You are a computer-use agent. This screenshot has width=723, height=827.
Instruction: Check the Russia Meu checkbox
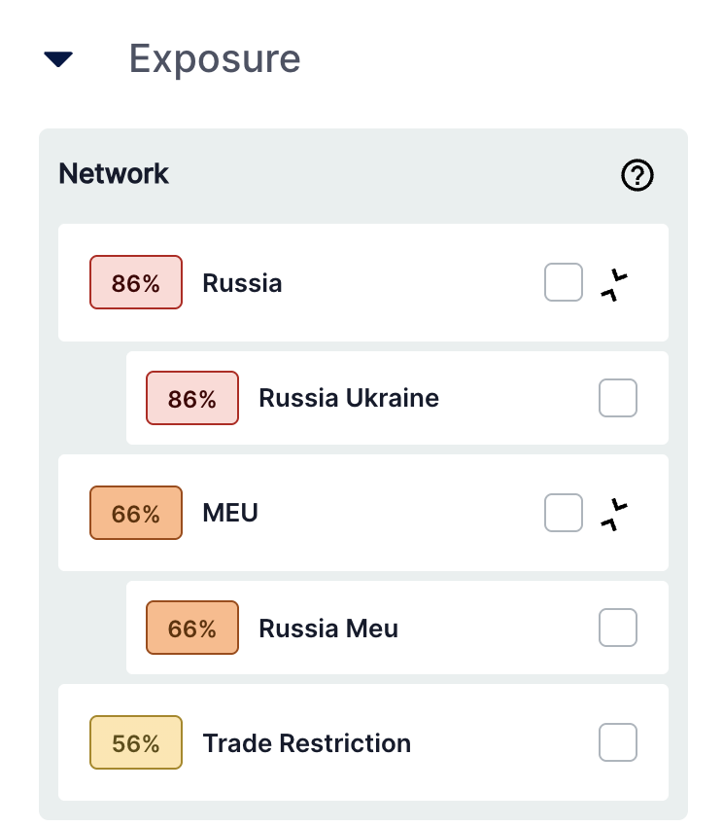(x=618, y=628)
